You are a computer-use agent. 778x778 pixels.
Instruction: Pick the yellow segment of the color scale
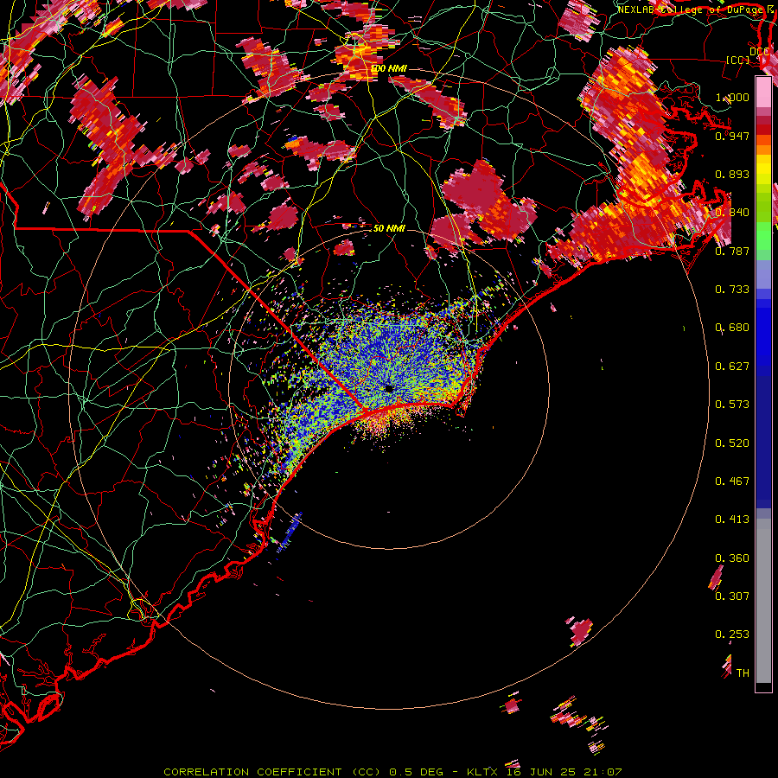(763, 170)
